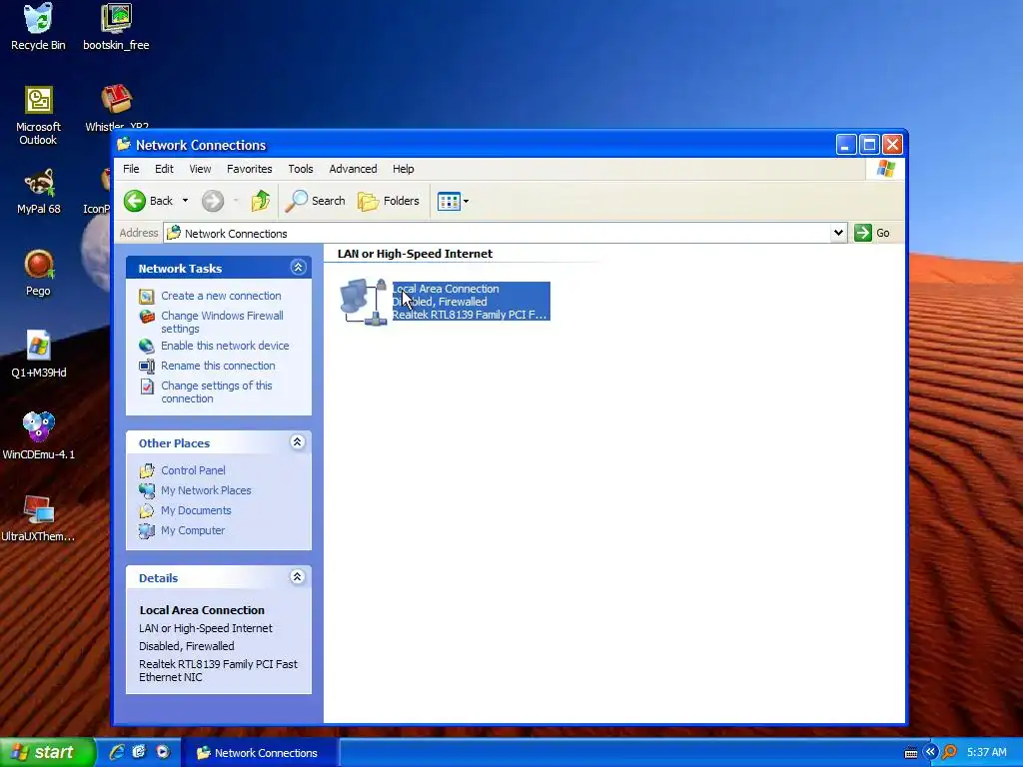This screenshot has height=767, width=1023.
Task: Click the Change settings checkmark icon
Action: (x=147, y=386)
